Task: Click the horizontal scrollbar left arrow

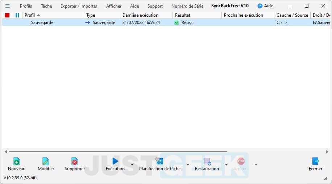Action: point(6,152)
